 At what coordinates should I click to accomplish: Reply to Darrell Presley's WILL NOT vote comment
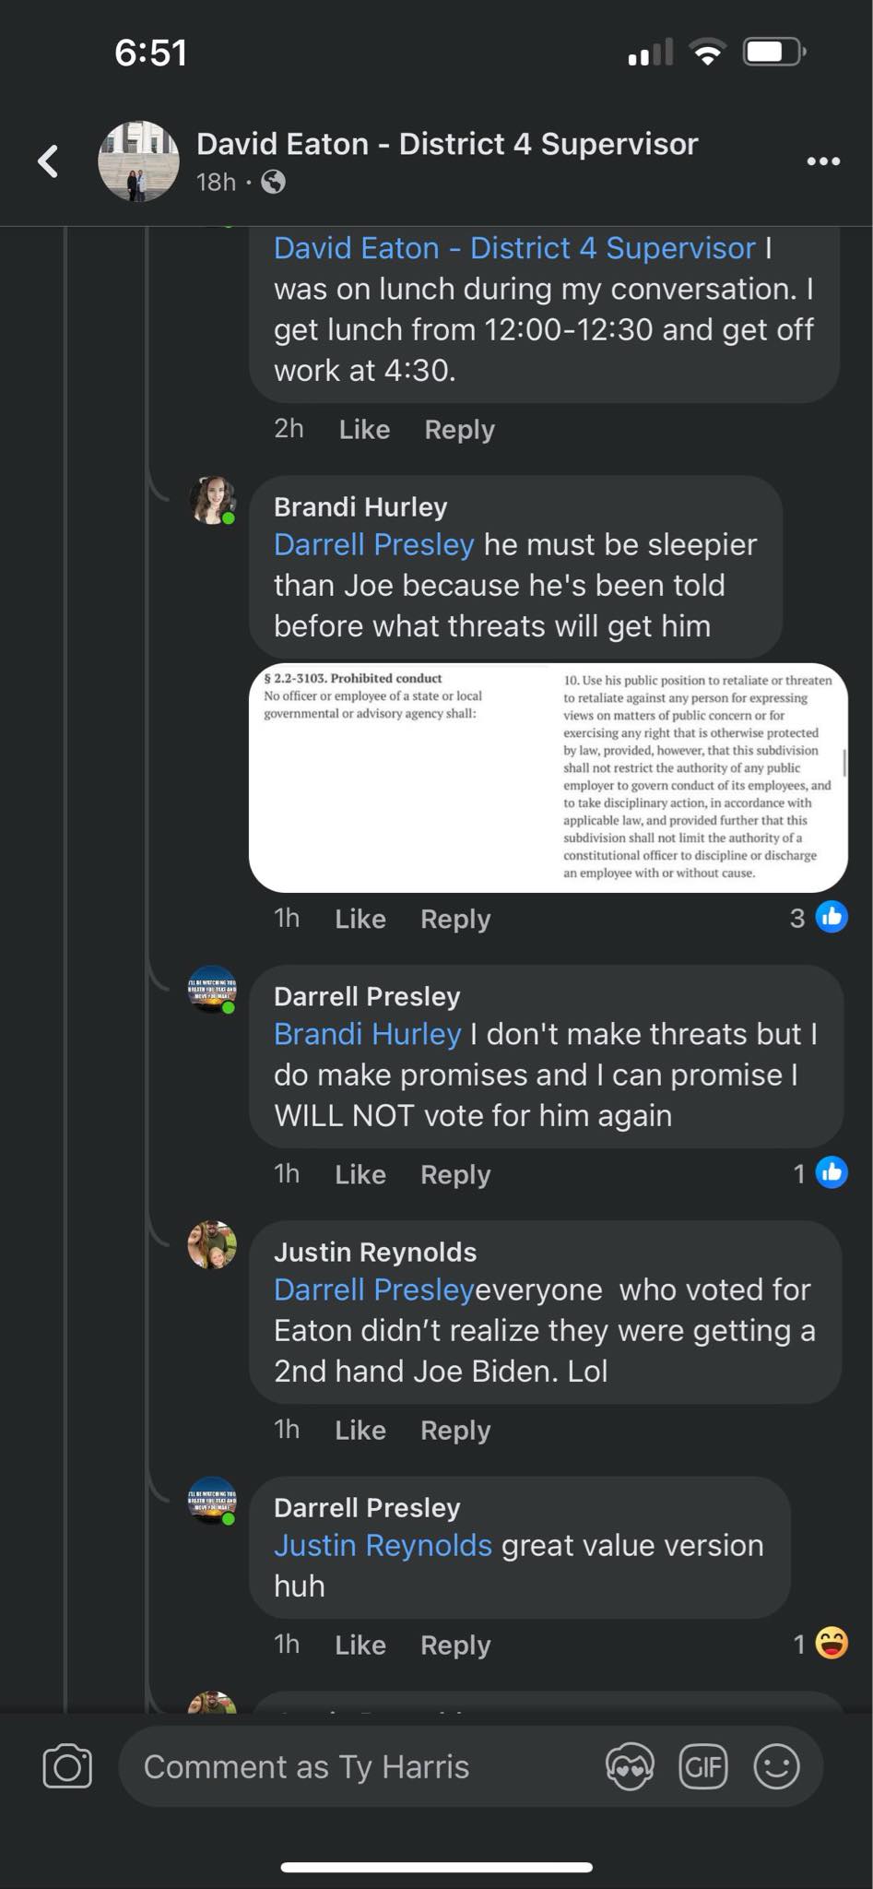click(x=455, y=1174)
